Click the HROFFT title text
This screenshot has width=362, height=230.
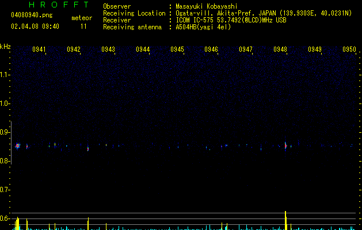coord(59,5)
